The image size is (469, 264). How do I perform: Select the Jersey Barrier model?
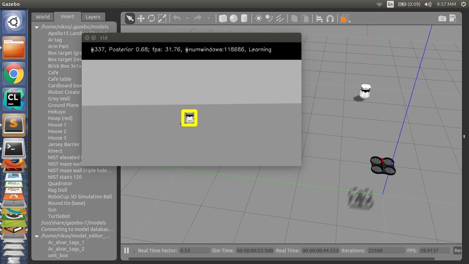tap(64, 144)
